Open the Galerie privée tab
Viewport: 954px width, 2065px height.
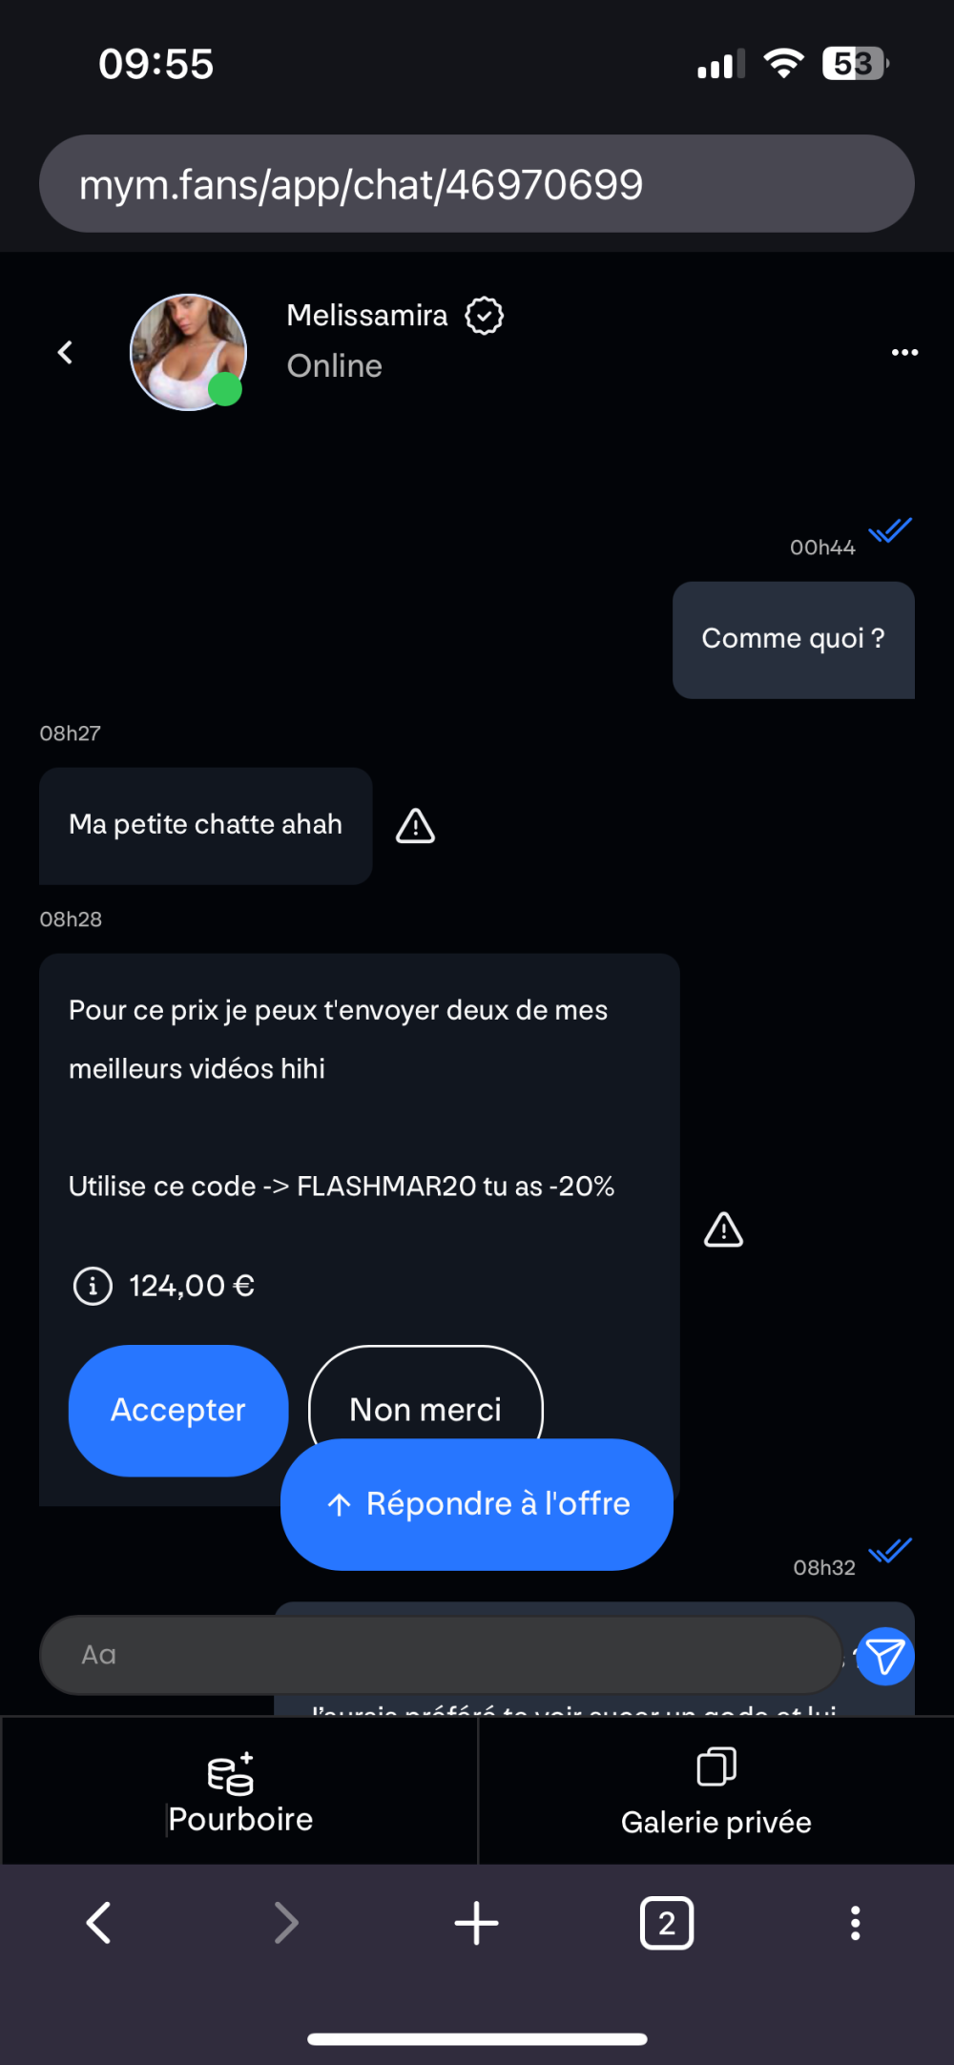(716, 1791)
